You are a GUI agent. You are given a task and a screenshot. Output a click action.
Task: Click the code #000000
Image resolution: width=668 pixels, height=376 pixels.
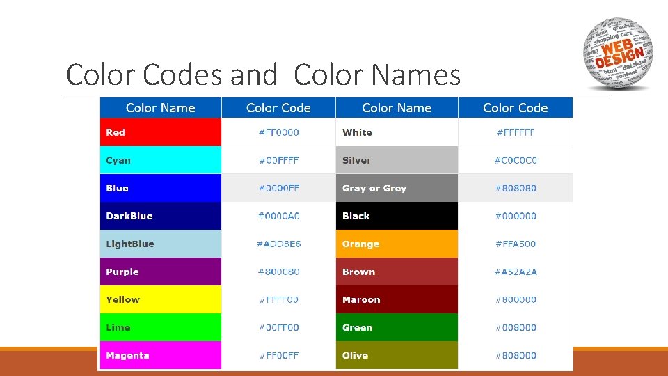(x=516, y=216)
